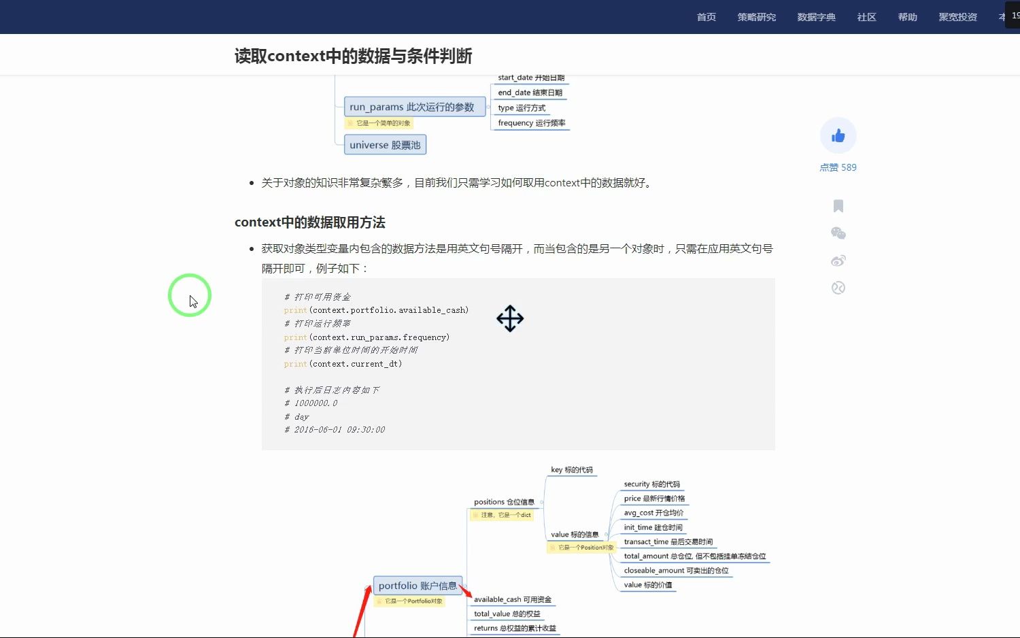Click the code line print(context.run_params.frequency)

tap(367, 337)
